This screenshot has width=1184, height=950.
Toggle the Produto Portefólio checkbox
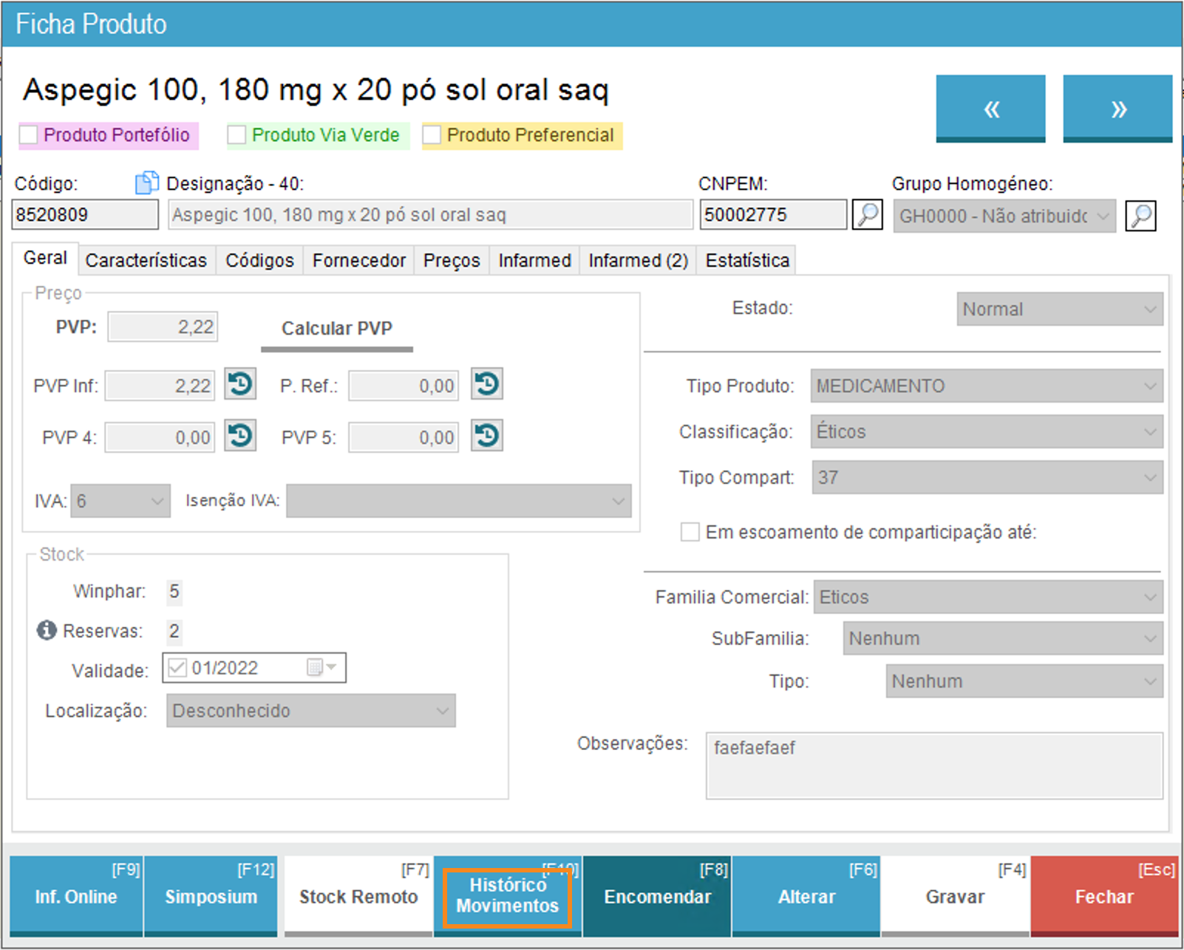pos(29,135)
